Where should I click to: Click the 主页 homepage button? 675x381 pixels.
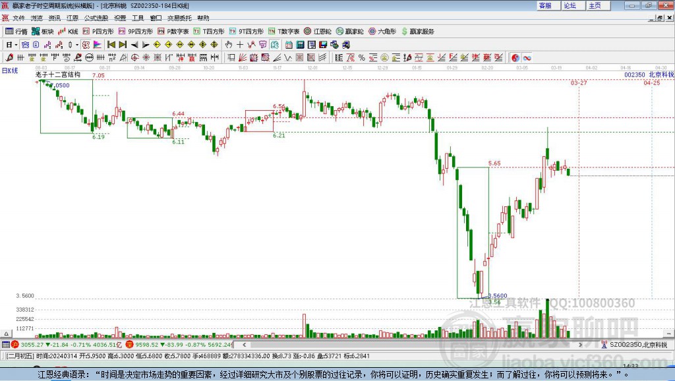point(598,5)
